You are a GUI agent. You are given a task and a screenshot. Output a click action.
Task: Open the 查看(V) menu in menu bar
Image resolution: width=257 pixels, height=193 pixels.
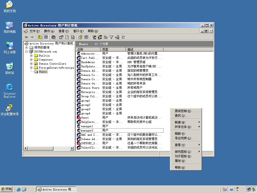coord(63,31)
